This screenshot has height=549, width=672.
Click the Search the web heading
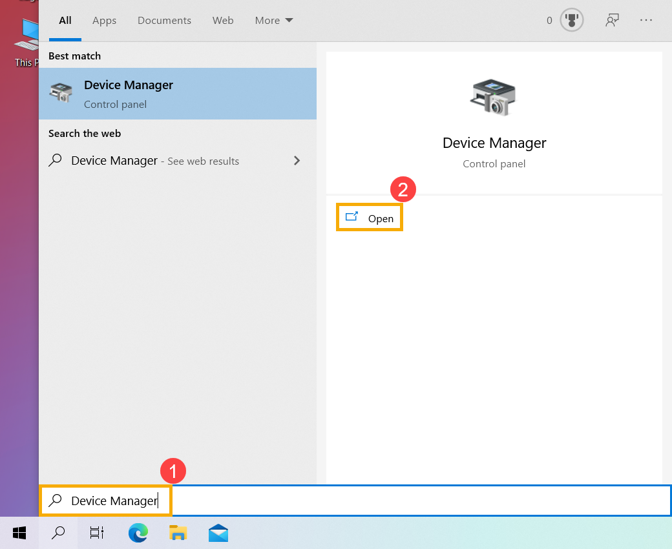[85, 134]
